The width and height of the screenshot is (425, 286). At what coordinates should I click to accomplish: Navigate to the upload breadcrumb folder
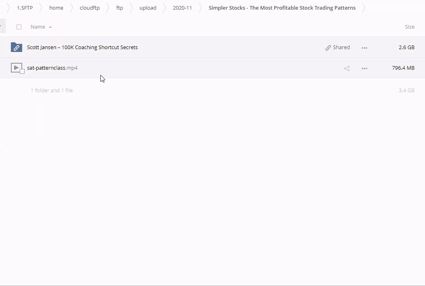[x=148, y=8]
